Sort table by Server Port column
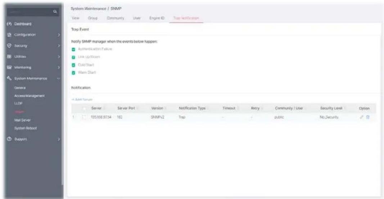The width and height of the screenshot is (384, 199). click(x=126, y=108)
